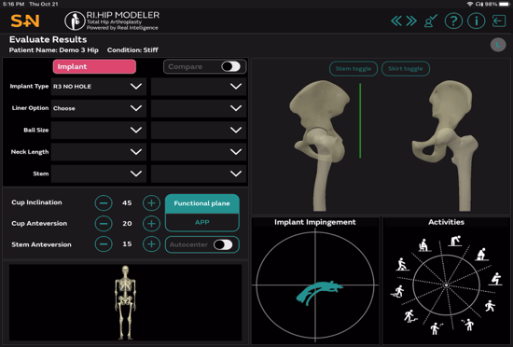Turn on the Autocenter toggle
Viewport: 513px width, 347px height.
pos(223,244)
